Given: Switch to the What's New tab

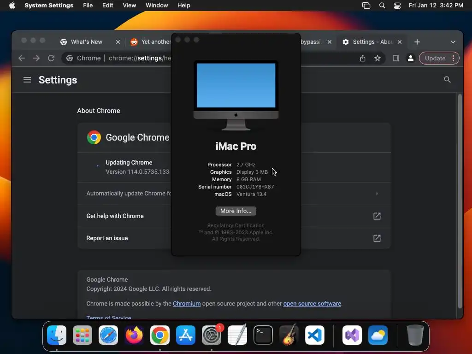Looking at the screenshot, I should (86, 42).
